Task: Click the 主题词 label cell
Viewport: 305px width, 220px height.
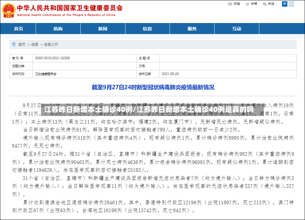Action: tap(148, 58)
